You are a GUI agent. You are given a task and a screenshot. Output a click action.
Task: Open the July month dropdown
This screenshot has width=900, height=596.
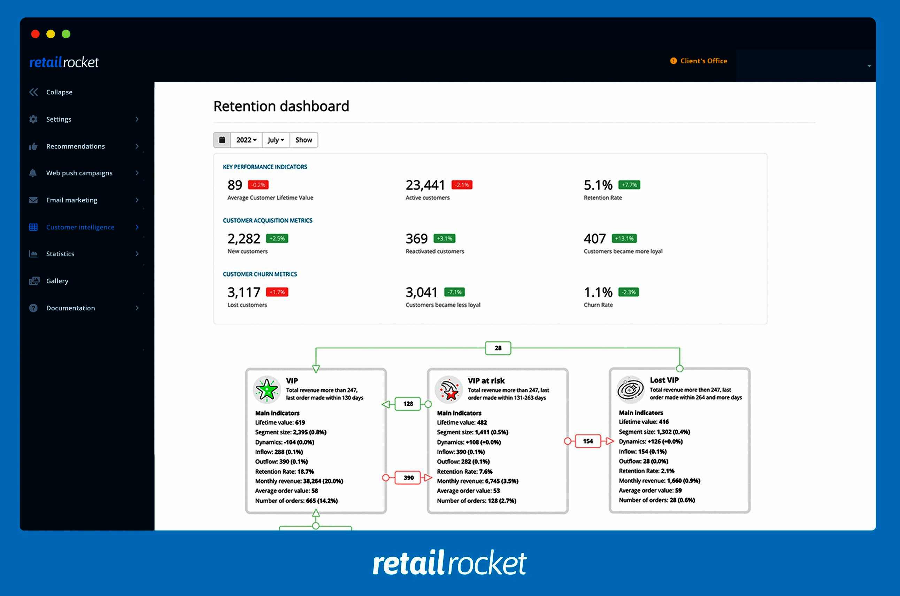[x=275, y=140]
